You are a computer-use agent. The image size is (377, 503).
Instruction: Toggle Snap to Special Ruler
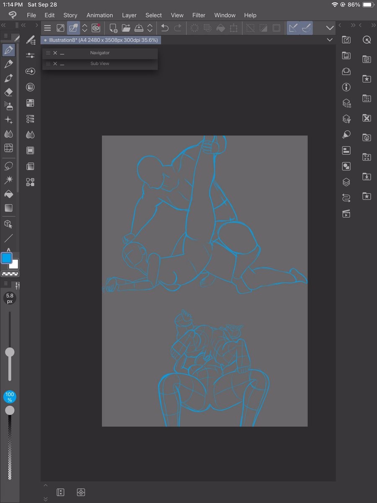[x=306, y=28]
